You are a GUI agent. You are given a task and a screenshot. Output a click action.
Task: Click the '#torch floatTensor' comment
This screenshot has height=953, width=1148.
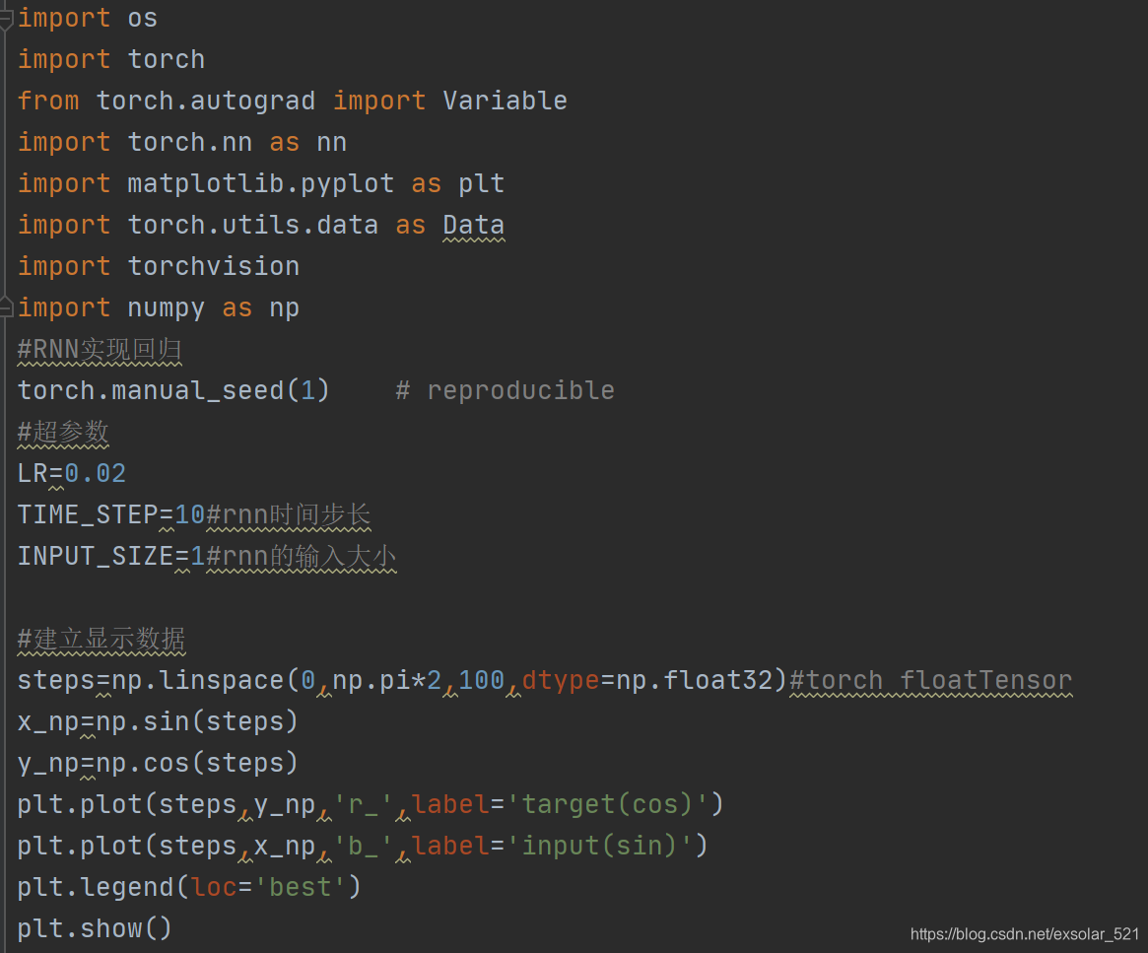click(930, 680)
